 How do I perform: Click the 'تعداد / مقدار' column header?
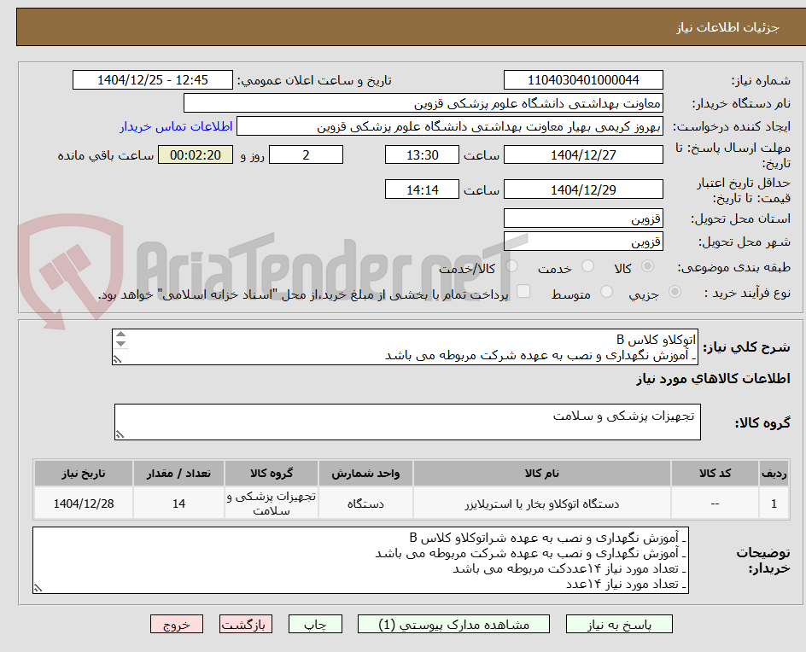pos(178,473)
